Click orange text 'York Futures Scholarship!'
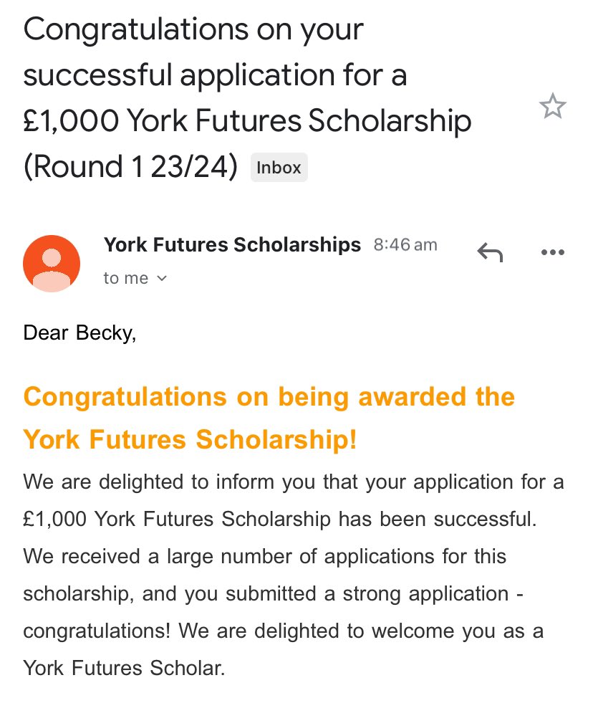 click(x=190, y=439)
